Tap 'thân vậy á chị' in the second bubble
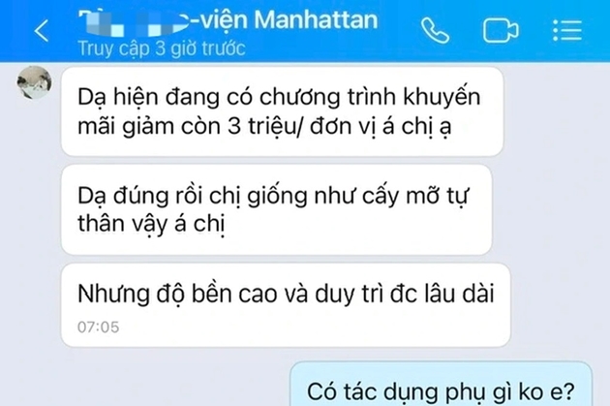Viewport: 610px width, 406px height. [151, 225]
